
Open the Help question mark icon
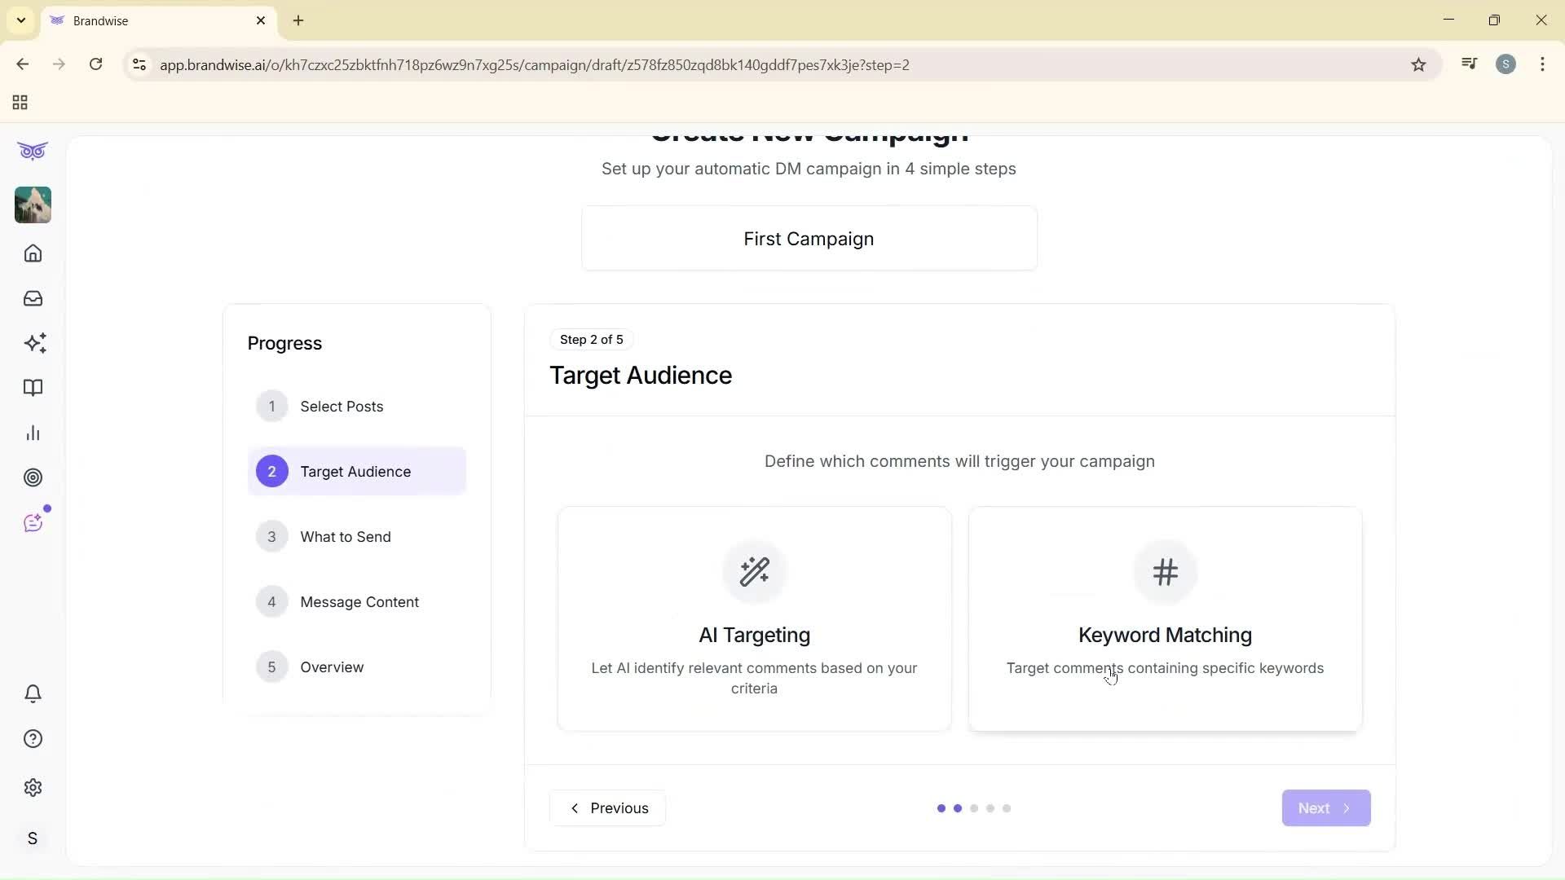(33, 738)
